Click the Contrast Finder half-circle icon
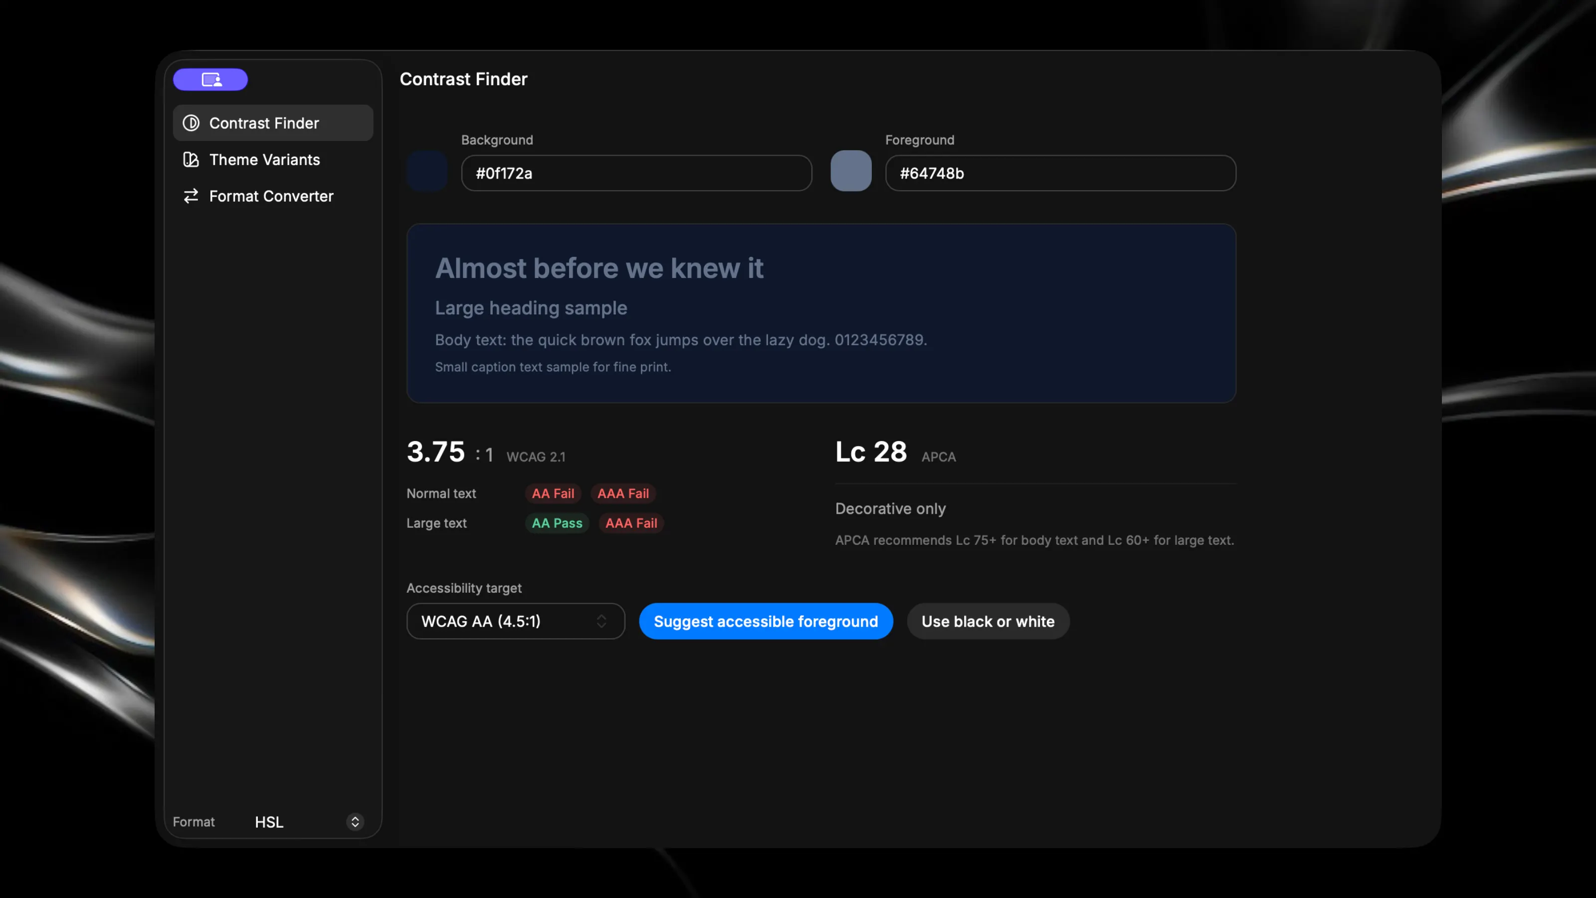 (191, 123)
